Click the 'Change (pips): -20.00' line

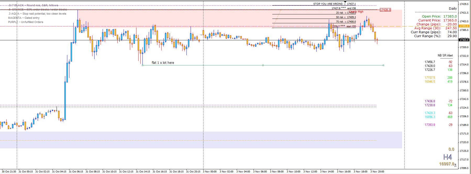click(437, 24)
